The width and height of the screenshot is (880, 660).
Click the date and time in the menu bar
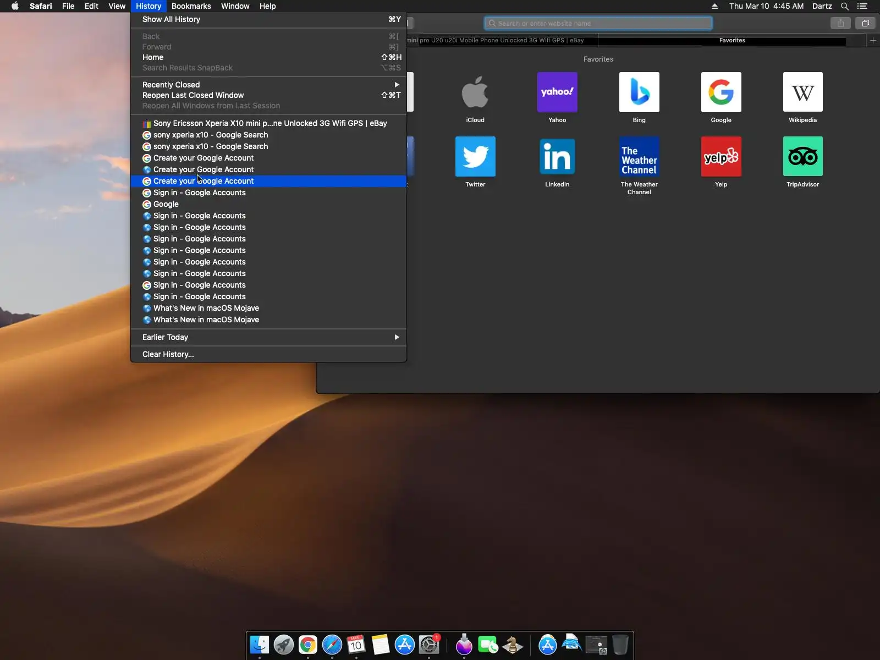tap(766, 6)
